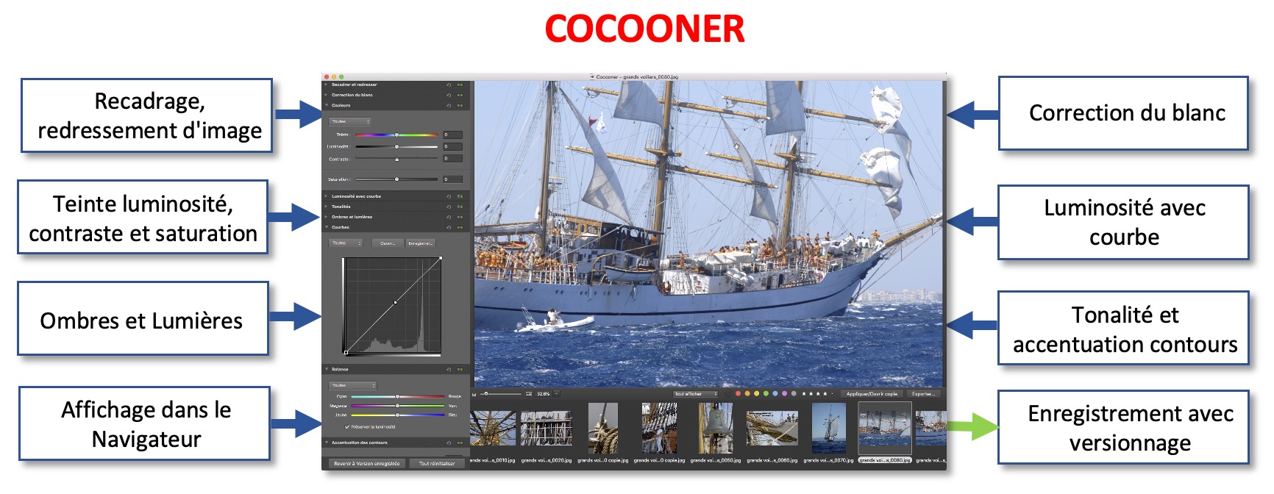Uncheck Préserver la luminosité

(347, 426)
